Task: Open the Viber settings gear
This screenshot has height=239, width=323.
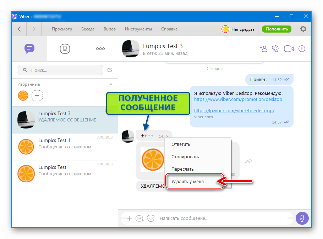Action: click(303, 29)
